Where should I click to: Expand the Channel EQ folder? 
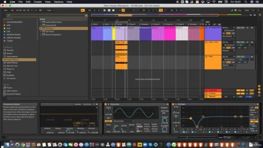[x=41, y=25]
